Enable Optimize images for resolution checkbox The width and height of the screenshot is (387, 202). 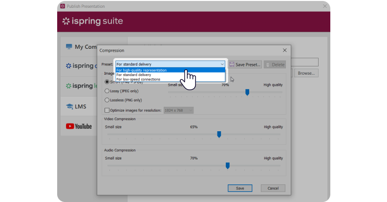click(x=107, y=110)
